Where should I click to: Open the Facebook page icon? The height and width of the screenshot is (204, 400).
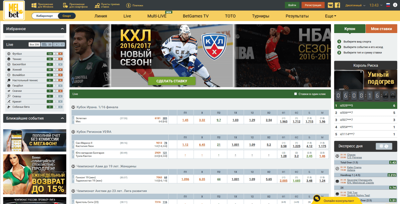click(337, 5)
